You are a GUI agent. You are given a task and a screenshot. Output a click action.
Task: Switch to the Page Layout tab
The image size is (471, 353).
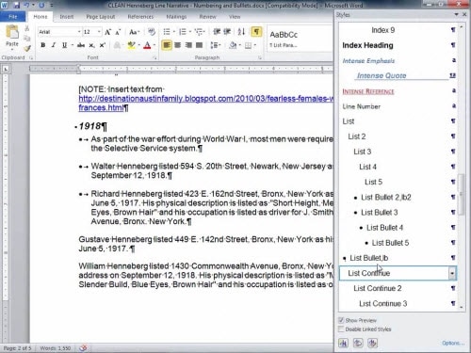click(x=101, y=17)
